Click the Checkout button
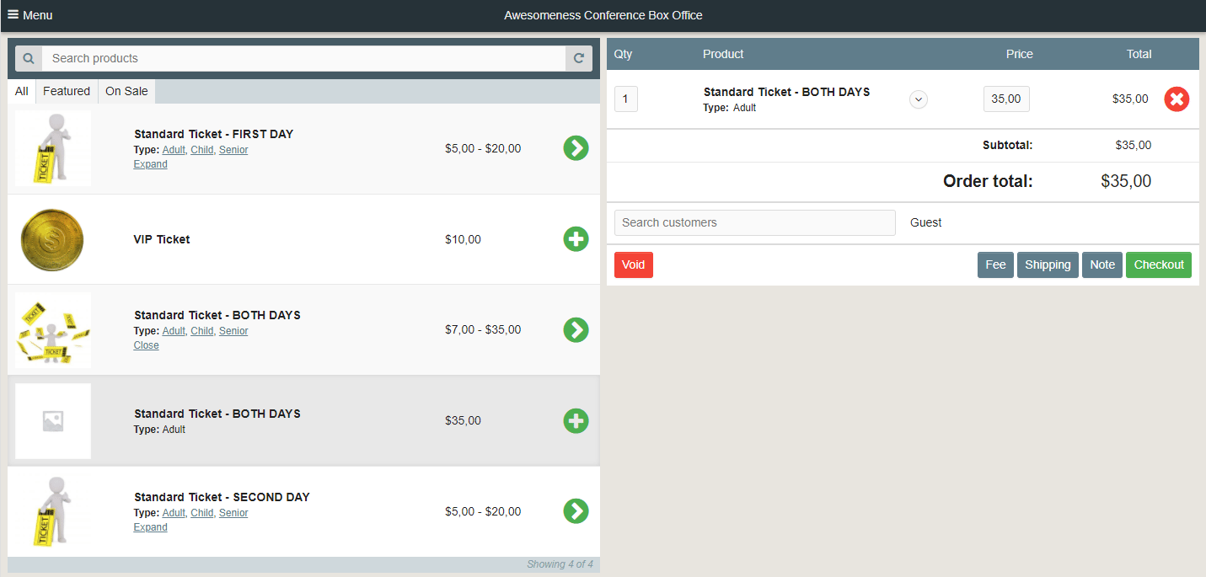 click(1158, 264)
